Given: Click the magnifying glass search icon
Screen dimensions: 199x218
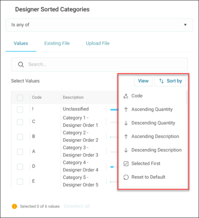Looking at the screenshot, I should (x=21, y=64).
